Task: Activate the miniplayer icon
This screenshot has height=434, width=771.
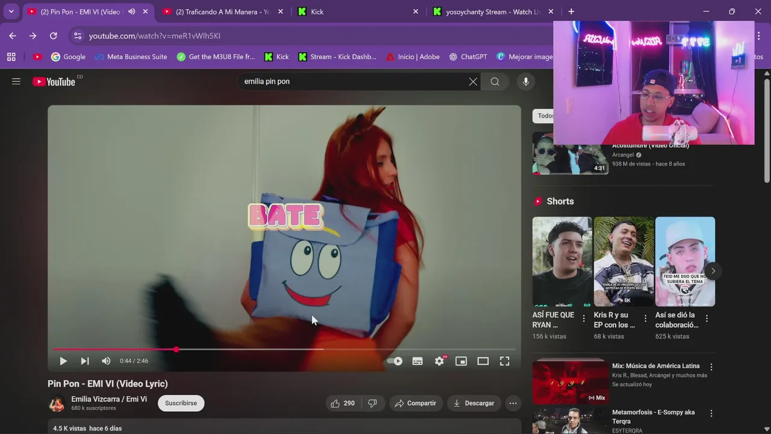Action: pos(461,361)
